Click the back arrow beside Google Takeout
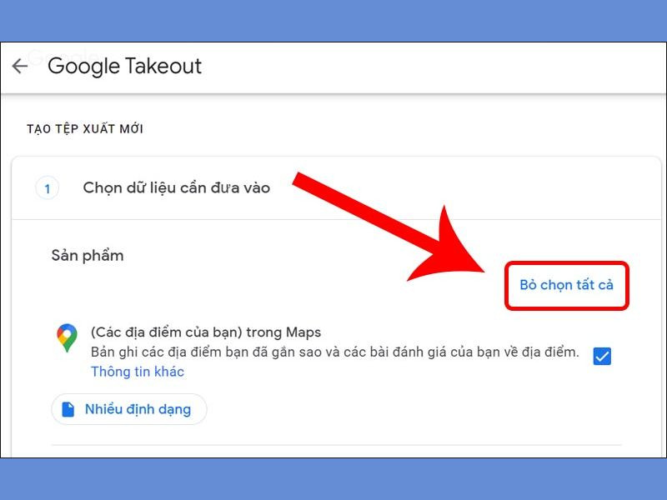The height and width of the screenshot is (500, 667). (x=19, y=67)
